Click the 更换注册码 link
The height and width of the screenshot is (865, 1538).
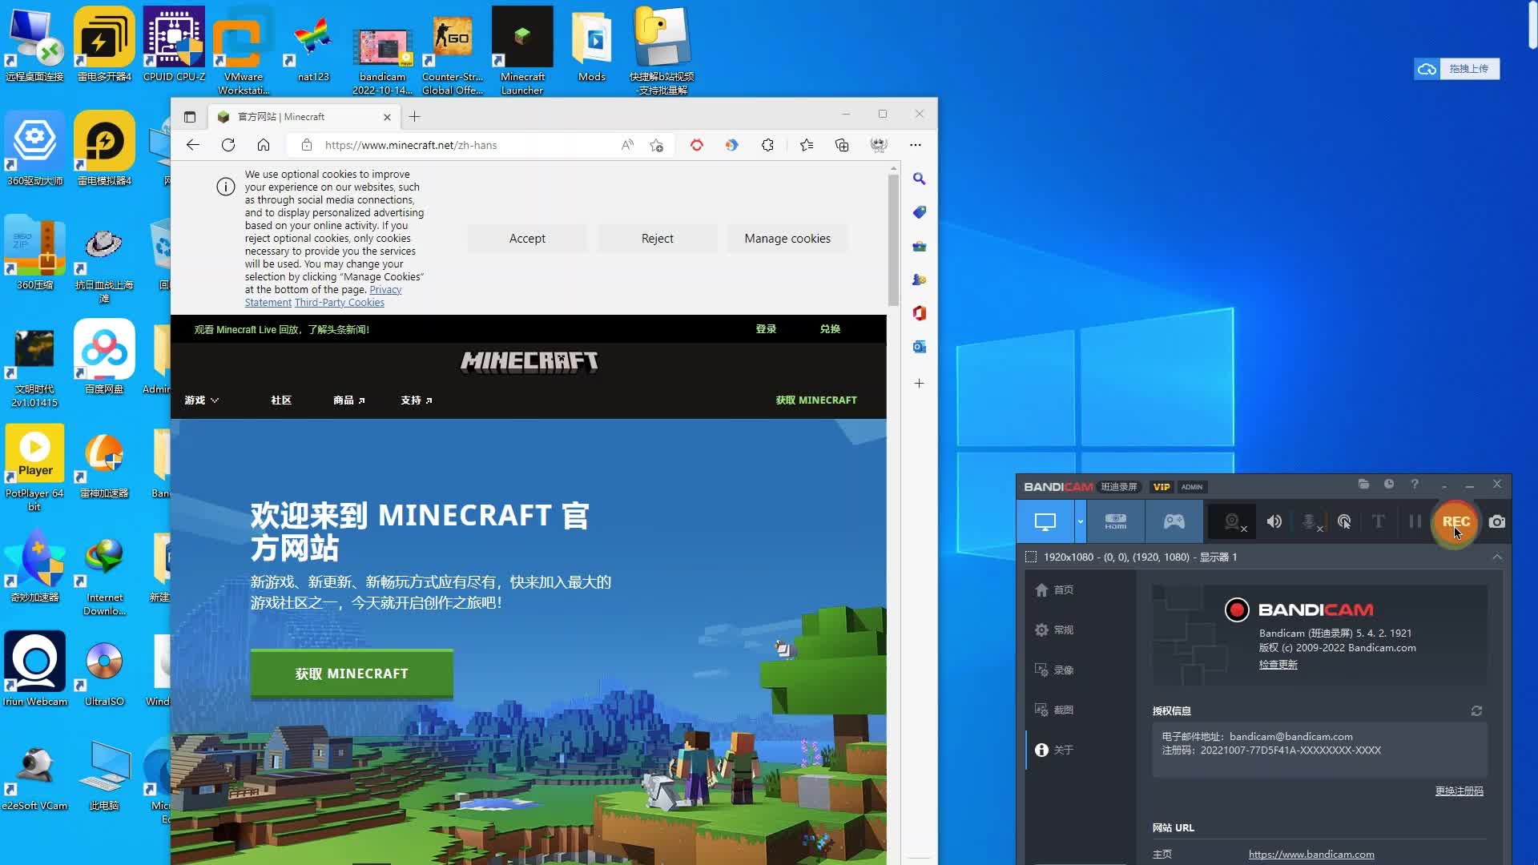(x=1459, y=791)
